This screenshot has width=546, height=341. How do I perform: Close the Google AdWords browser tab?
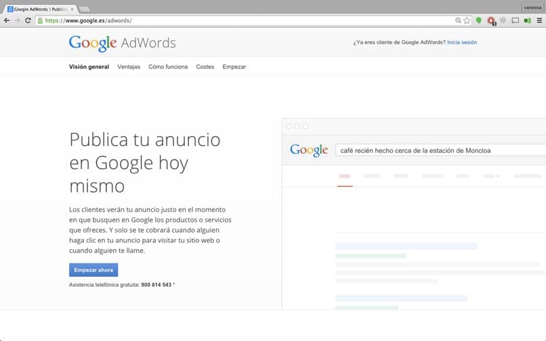tap(72, 9)
